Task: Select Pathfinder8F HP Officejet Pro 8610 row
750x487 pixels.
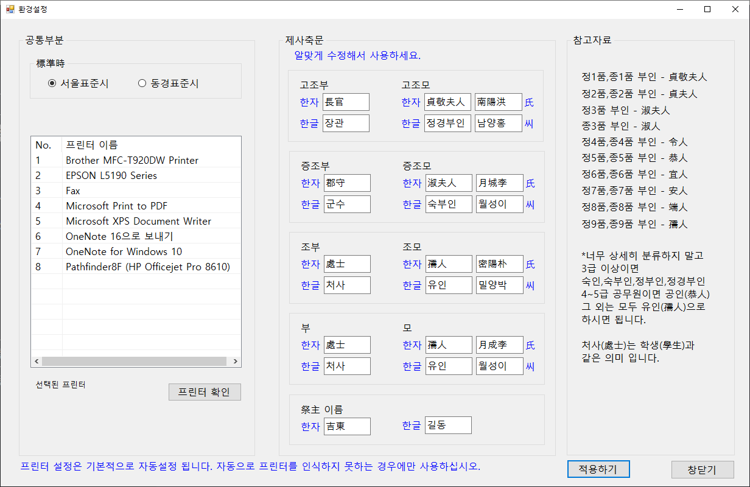Action: point(136,267)
